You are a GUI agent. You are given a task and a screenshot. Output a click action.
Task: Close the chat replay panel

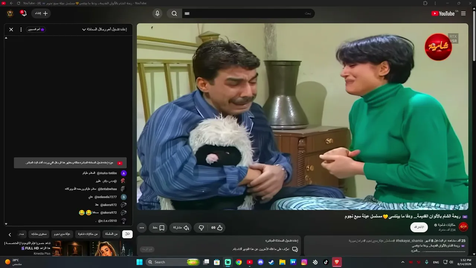(11, 29)
